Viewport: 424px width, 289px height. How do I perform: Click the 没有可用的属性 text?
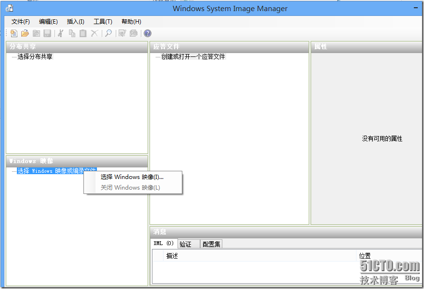[382, 138]
